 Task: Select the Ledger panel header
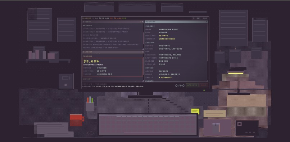(113, 52)
